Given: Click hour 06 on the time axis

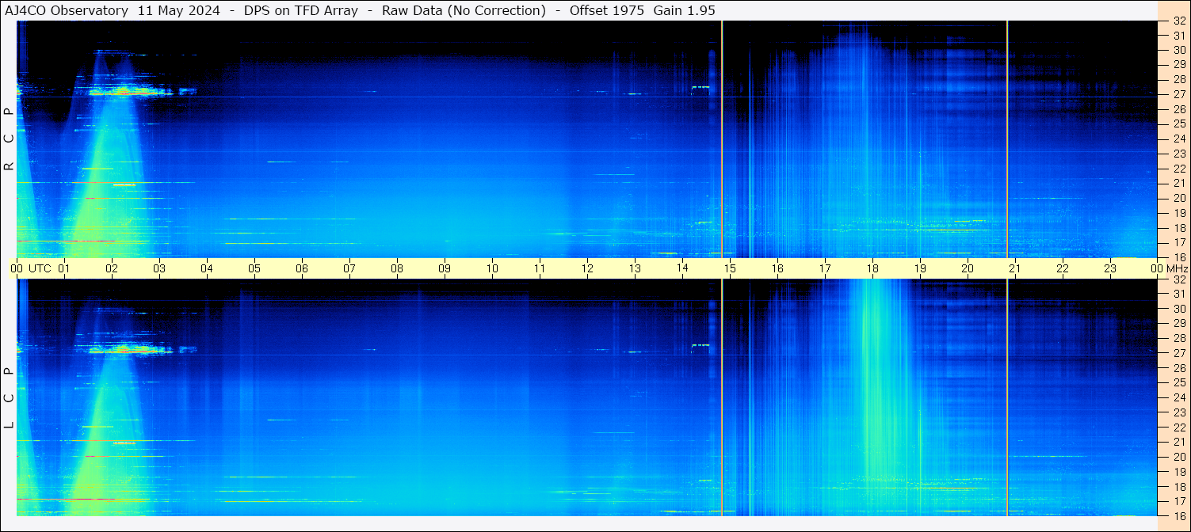Looking at the screenshot, I should click(x=302, y=268).
